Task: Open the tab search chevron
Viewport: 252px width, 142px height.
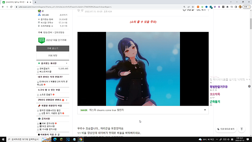Action: 231,2
